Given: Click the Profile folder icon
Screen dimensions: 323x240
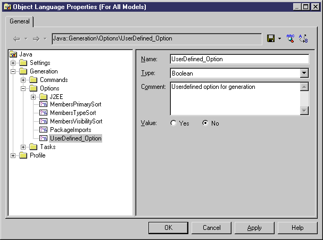Looking at the screenshot, I should (23, 155).
